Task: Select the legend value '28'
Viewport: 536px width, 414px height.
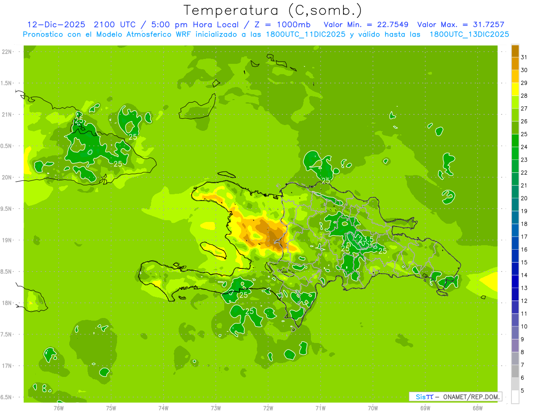Action: point(524,96)
